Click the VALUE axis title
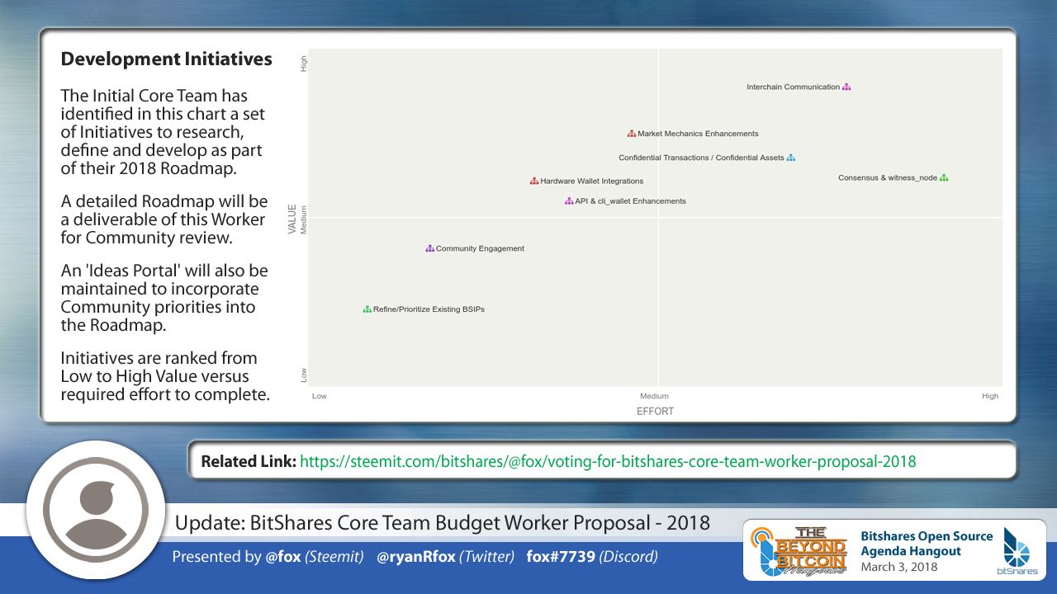The width and height of the screenshot is (1057, 594). tap(292, 219)
